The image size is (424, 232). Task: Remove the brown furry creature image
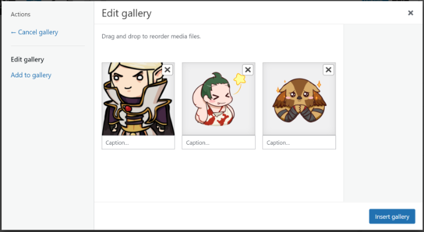point(328,70)
